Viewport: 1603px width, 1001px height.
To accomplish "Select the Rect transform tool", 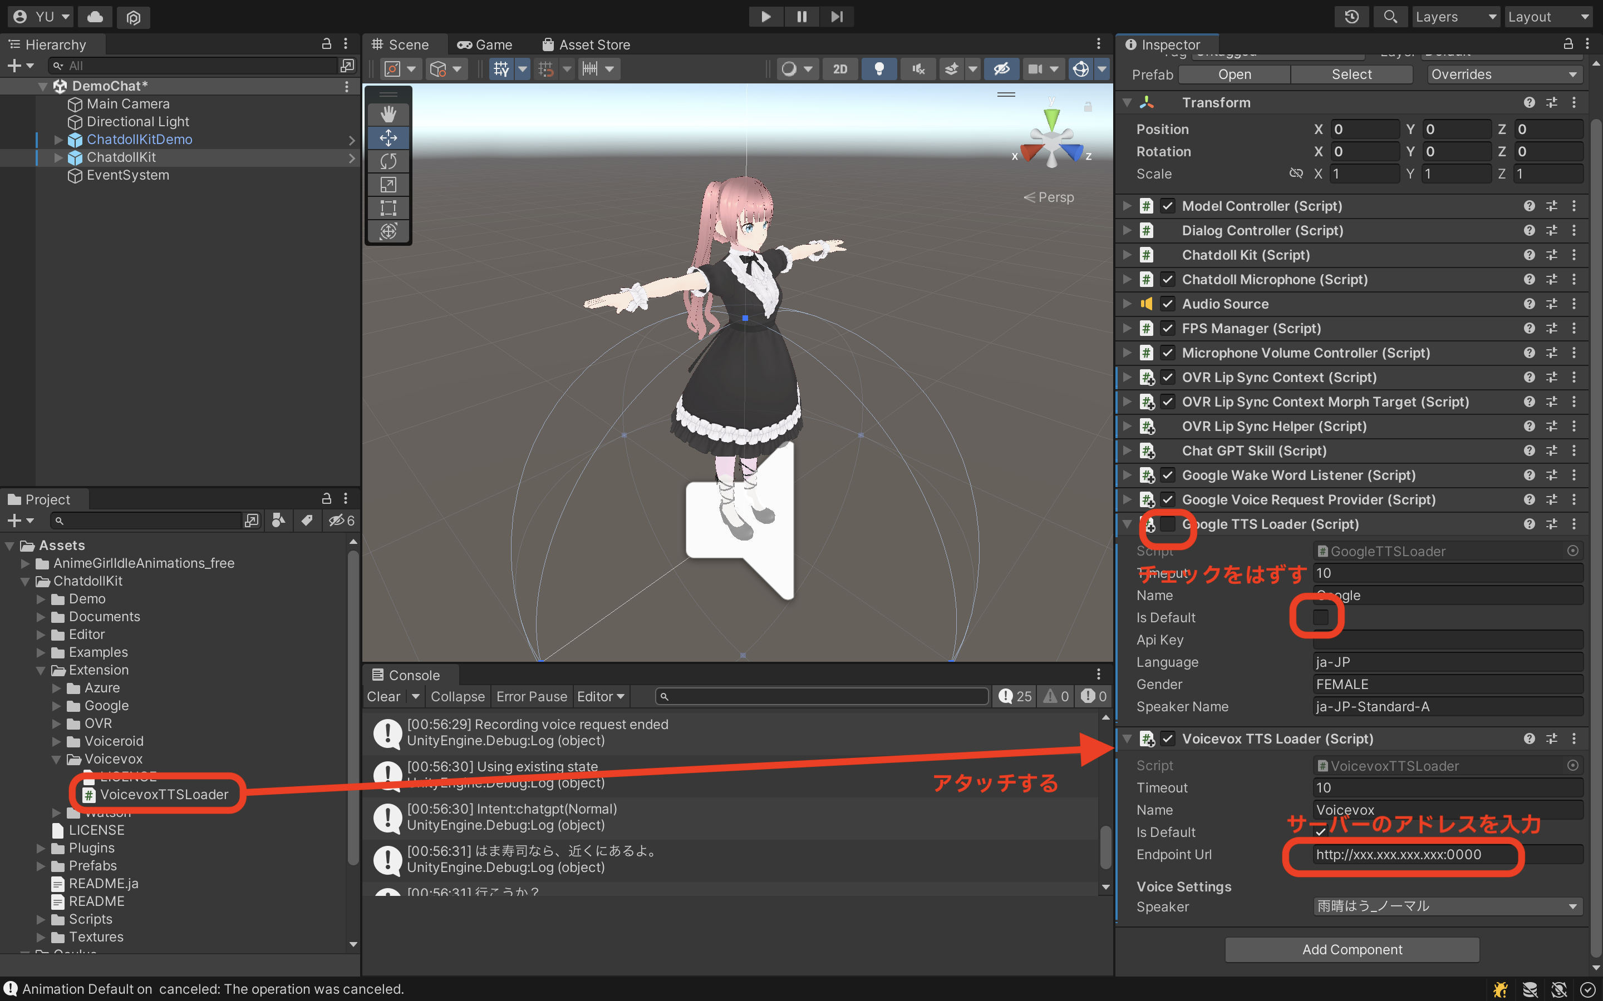I will [x=388, y=208].
